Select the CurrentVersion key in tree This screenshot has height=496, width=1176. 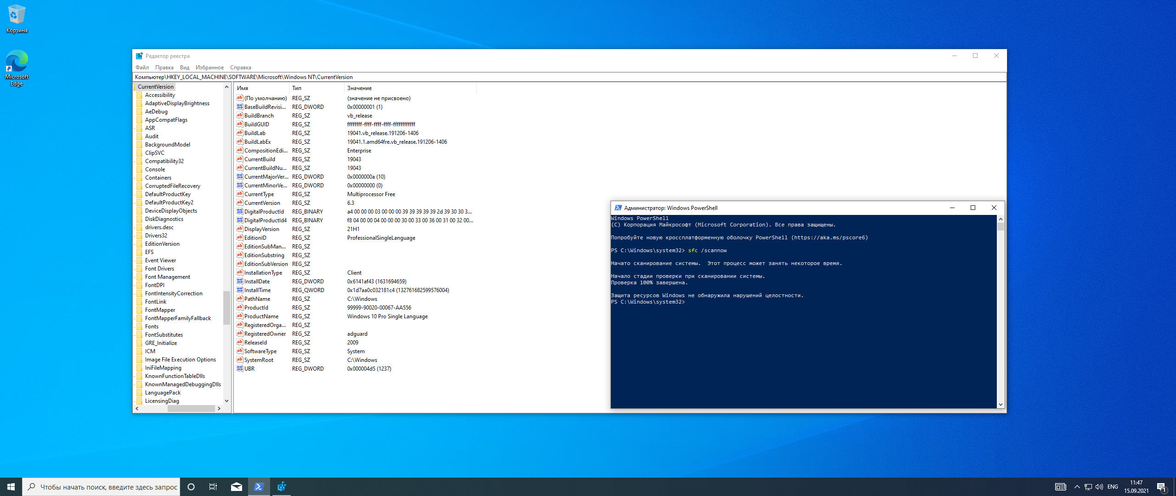pyautogui.click(x=155, y=87)
